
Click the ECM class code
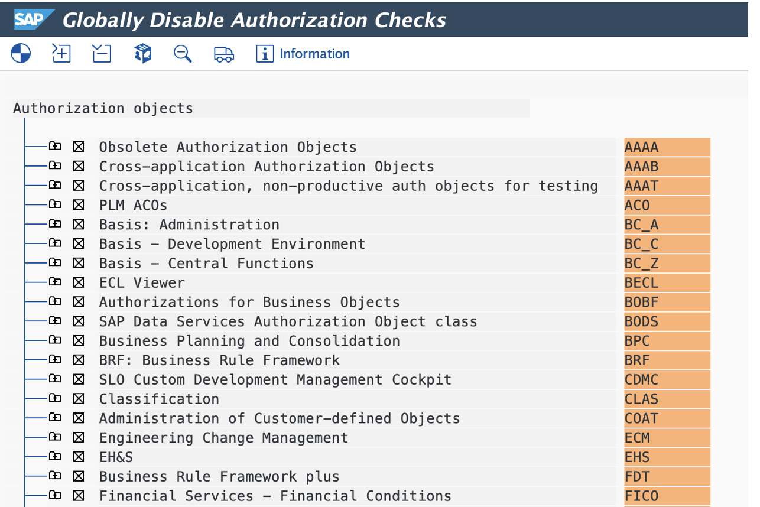point(667,438)
